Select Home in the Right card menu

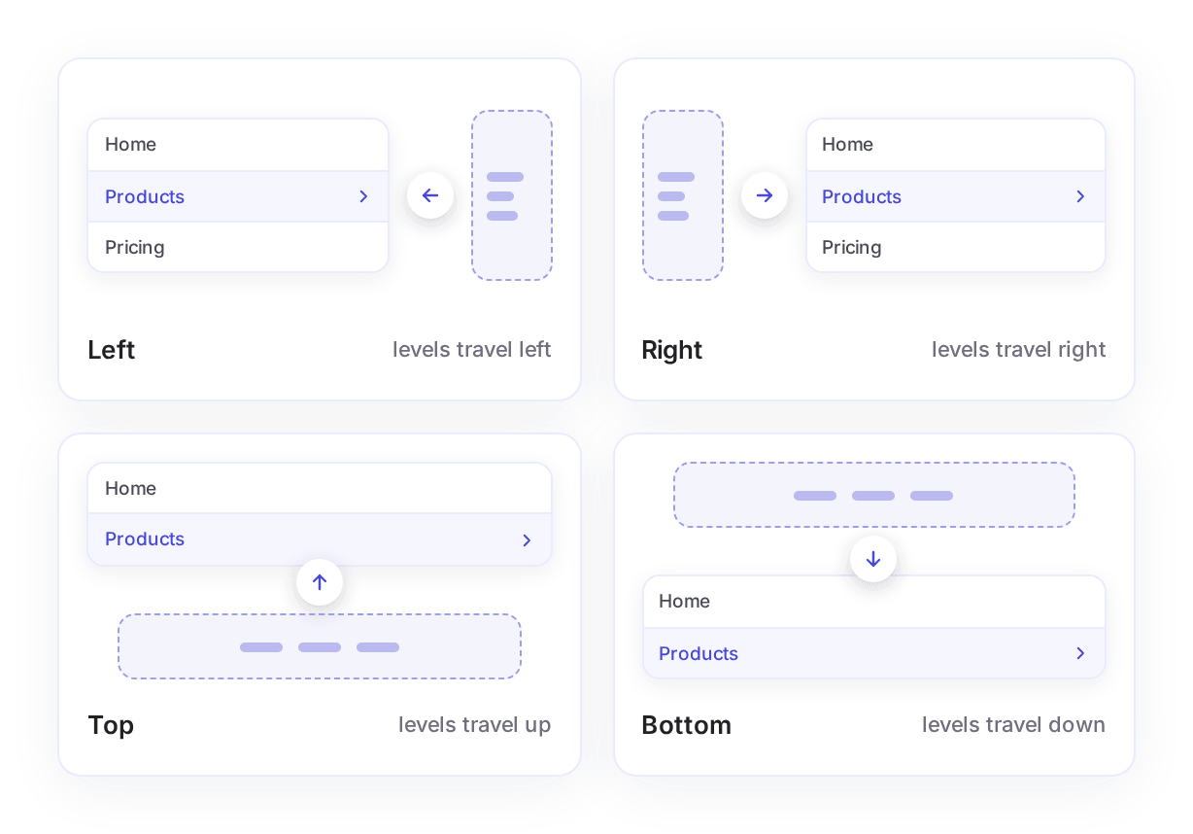point(956,145)
